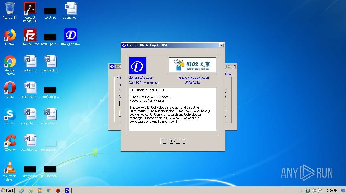
Task: Close the background BIOS Backup window
Action: point(234,67)
